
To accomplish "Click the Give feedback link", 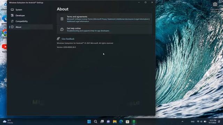I will pyautogui.click(x=68, y=39).
